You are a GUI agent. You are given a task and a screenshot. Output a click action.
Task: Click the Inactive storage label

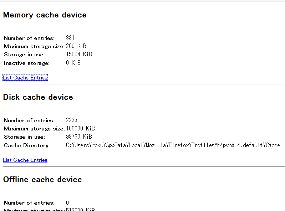click(26, 63)
